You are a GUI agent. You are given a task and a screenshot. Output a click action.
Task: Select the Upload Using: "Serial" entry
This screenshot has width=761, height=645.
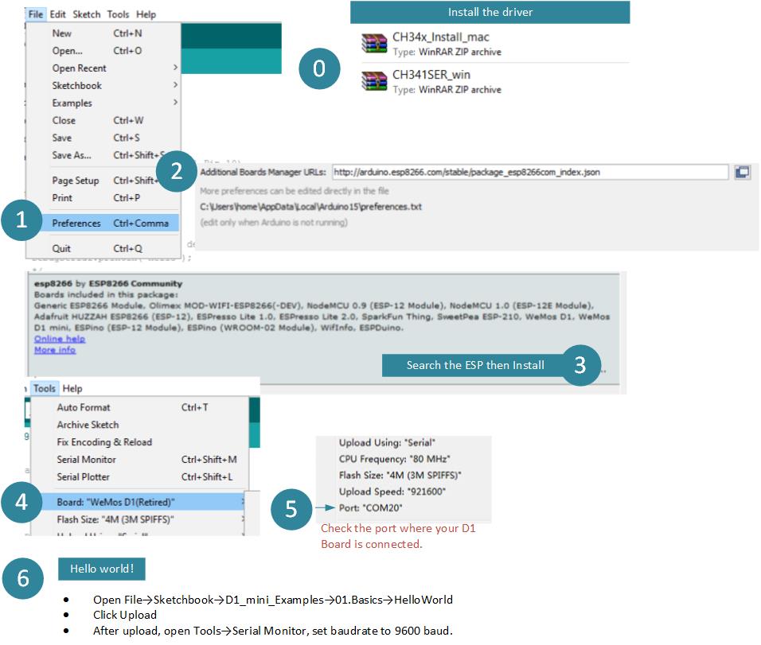387,443
